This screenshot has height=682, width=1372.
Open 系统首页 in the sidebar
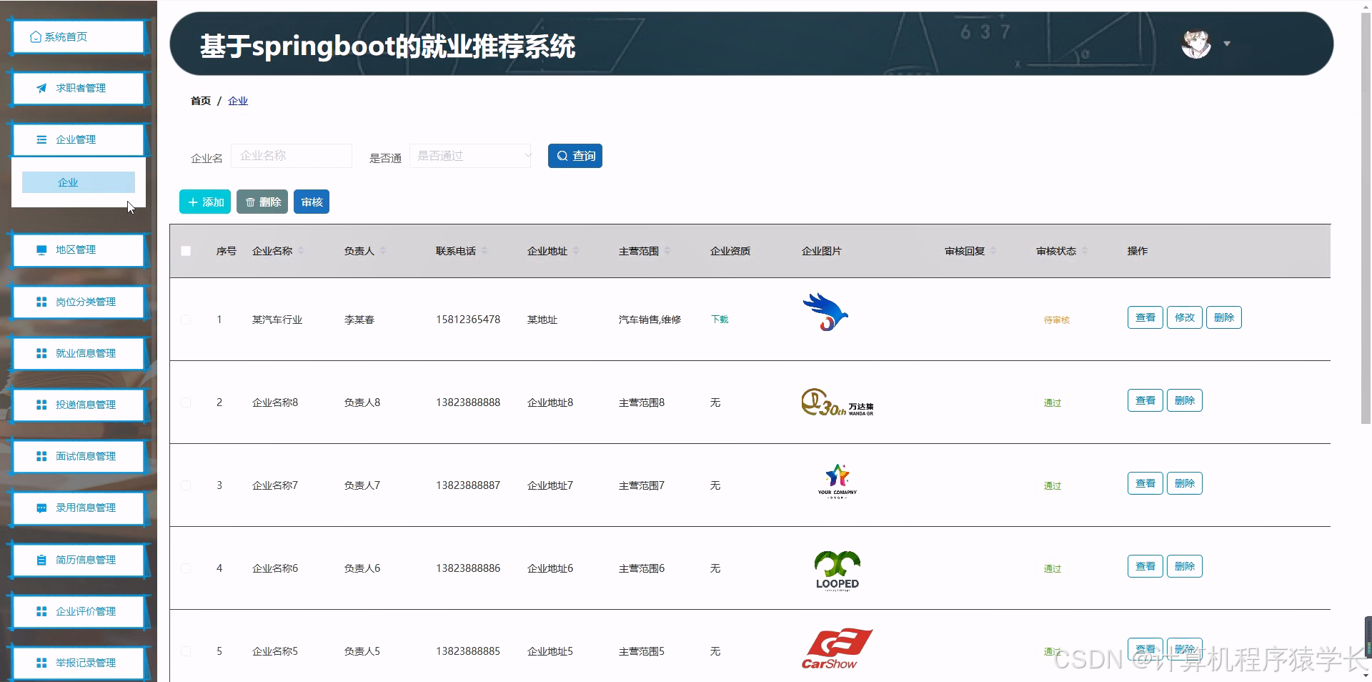click(x=79, y=36)
